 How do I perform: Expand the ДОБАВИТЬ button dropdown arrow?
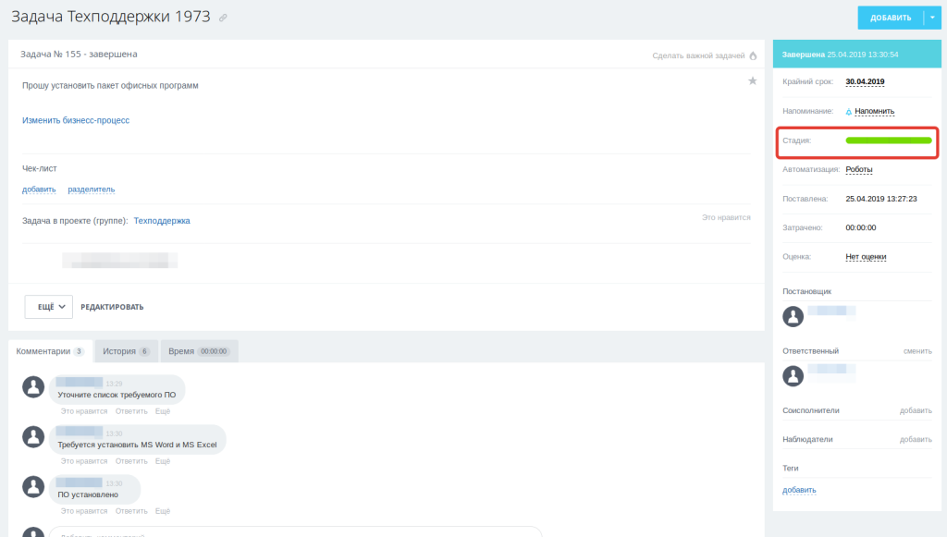(x=932, y=18)
